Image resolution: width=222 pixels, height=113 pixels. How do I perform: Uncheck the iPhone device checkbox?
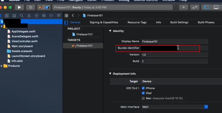point(143,88)
